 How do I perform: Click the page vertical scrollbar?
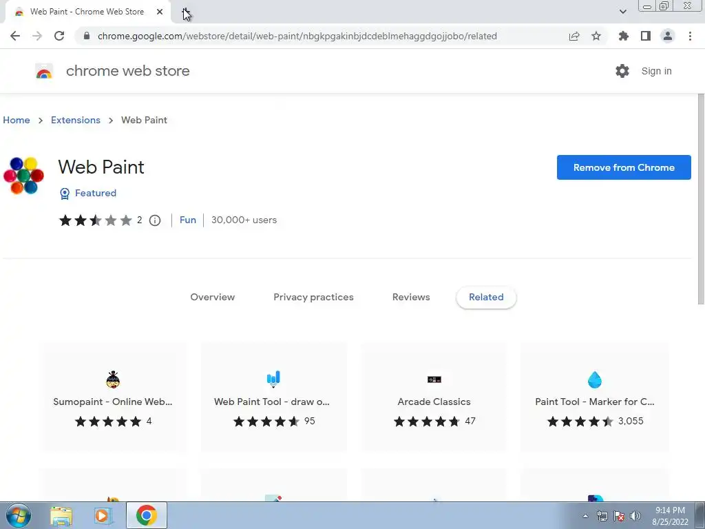point(700,199)
